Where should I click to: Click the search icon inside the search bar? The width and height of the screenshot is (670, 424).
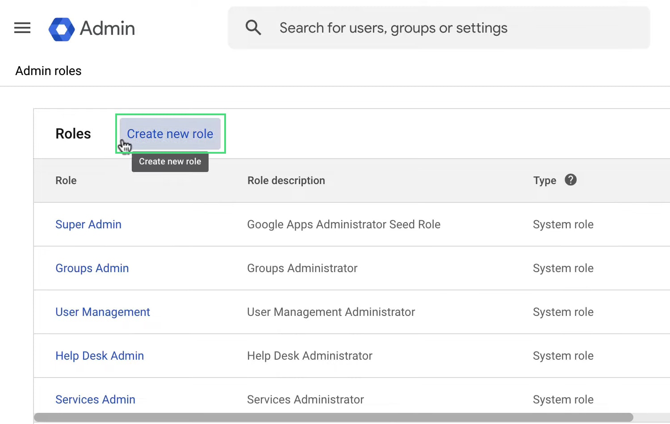[x=253, y=27]
